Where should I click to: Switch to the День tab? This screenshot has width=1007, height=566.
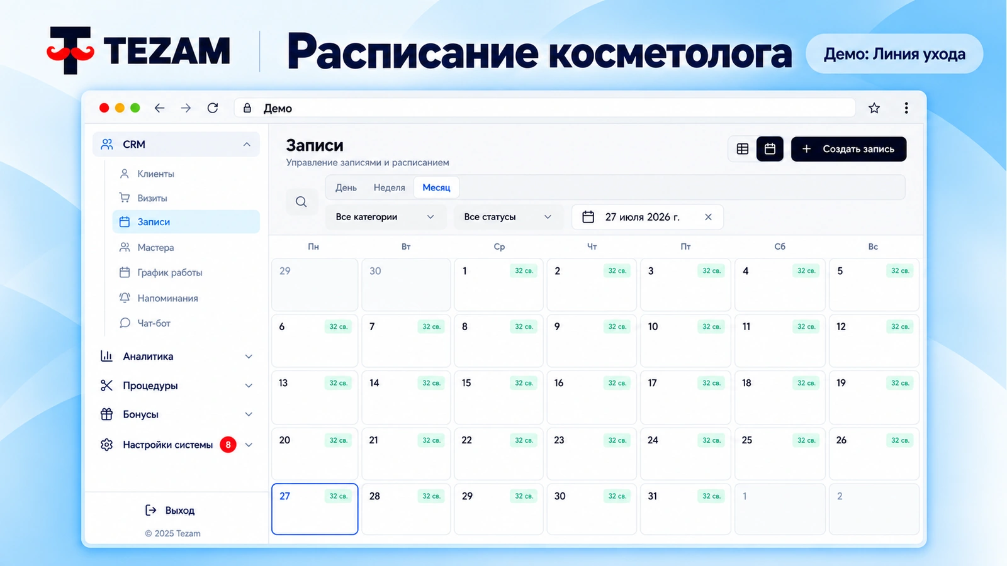click(x=346, y=187)
